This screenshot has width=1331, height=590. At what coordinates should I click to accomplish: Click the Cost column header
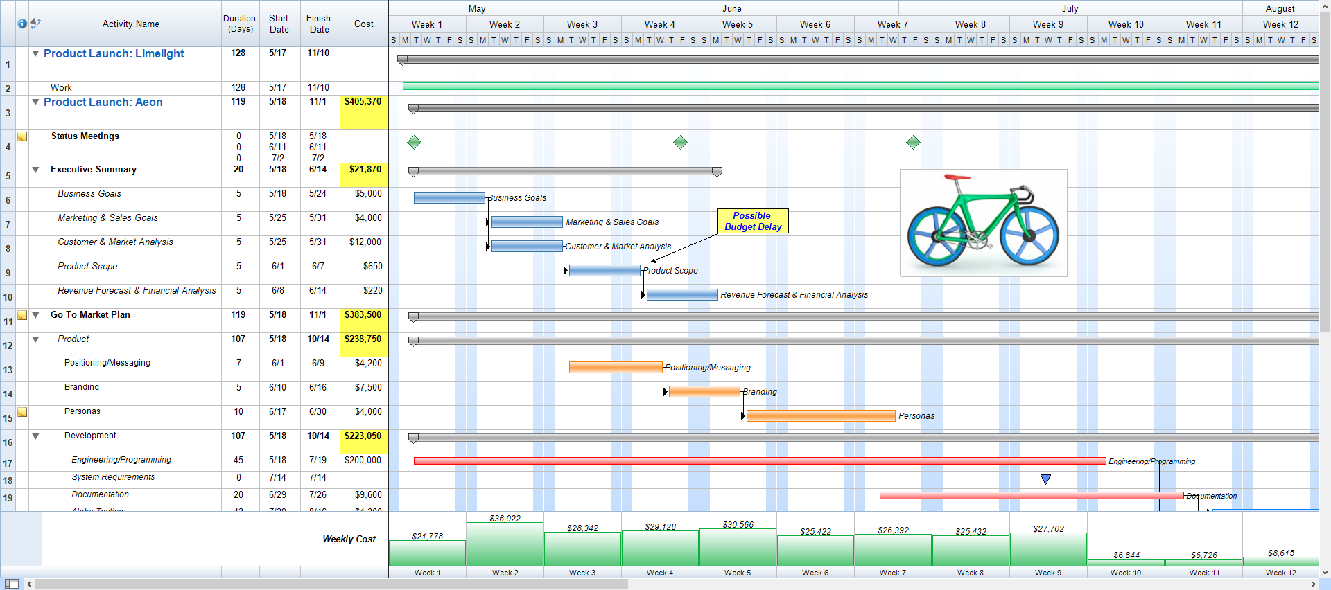(x=363, y=24)
